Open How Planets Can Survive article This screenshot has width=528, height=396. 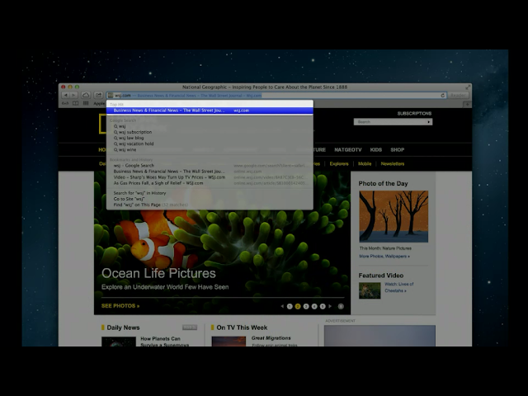point(164,342)
